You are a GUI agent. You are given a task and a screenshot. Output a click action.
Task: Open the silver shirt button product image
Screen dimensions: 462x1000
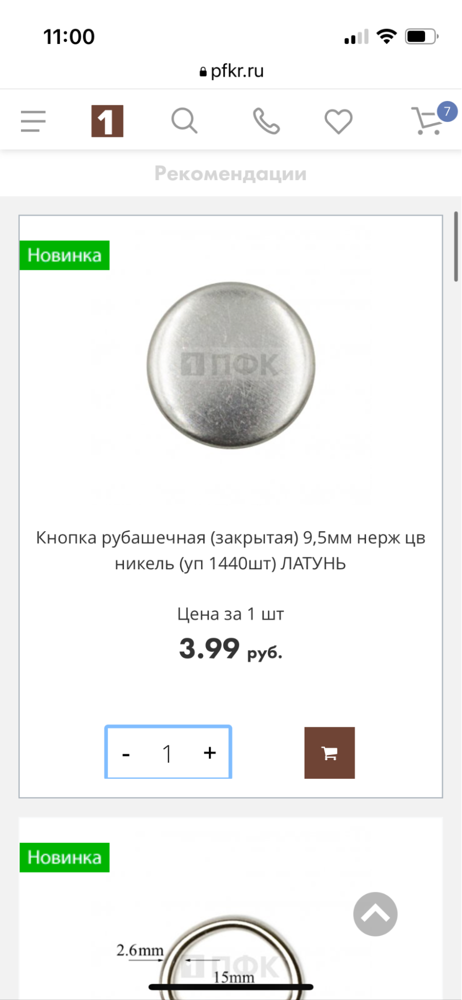[x=231, y=366]
